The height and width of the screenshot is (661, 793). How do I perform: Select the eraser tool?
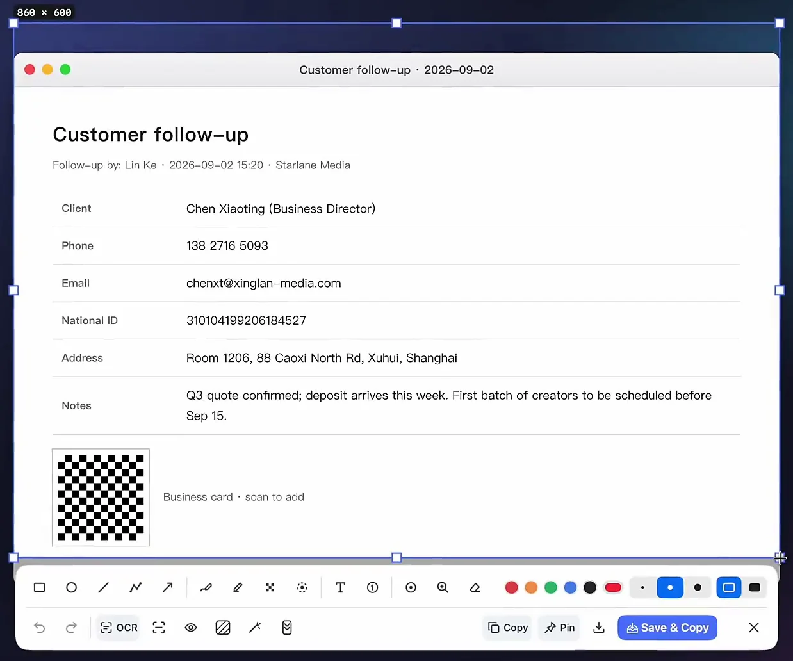point(475,587)
